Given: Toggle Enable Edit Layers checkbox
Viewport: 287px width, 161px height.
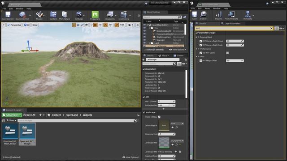Looking at the screenshot, I should (159, 117).
